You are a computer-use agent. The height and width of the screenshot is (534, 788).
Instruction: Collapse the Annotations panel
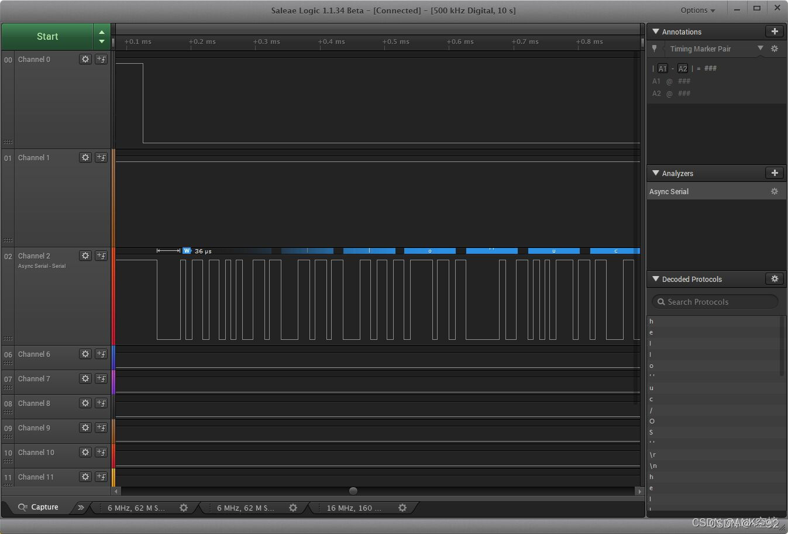pos(656,32)
